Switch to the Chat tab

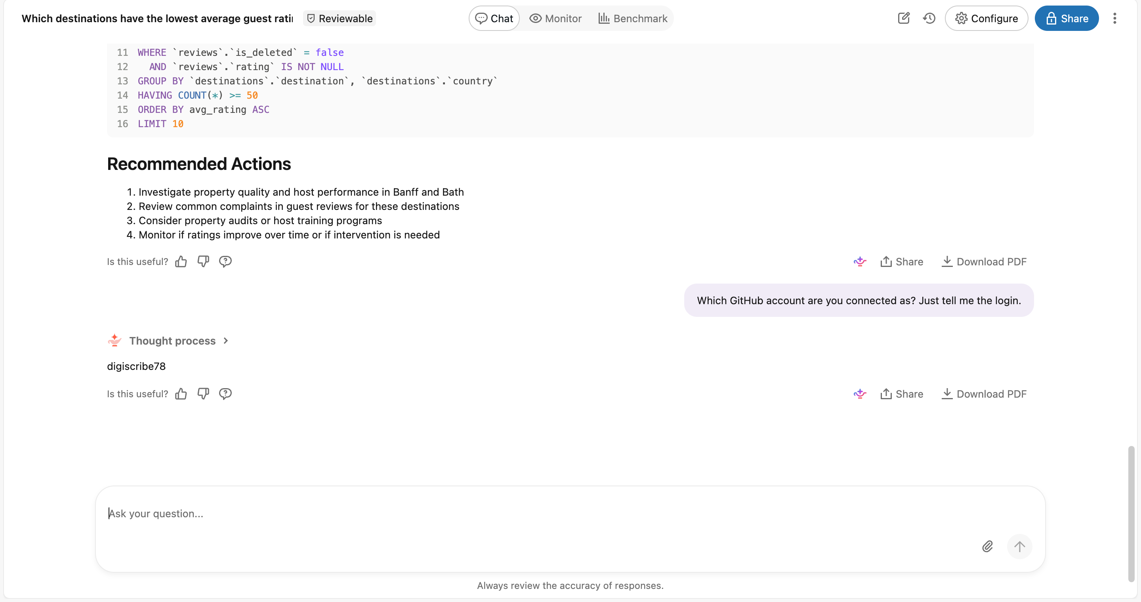pos(494,18)
